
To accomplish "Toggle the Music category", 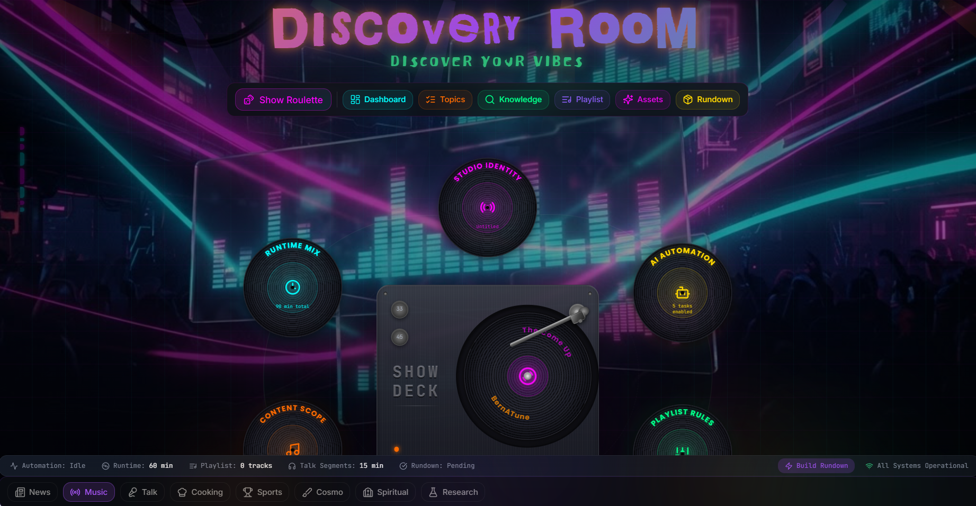I will pyautogui.click(x=89, y=492).
